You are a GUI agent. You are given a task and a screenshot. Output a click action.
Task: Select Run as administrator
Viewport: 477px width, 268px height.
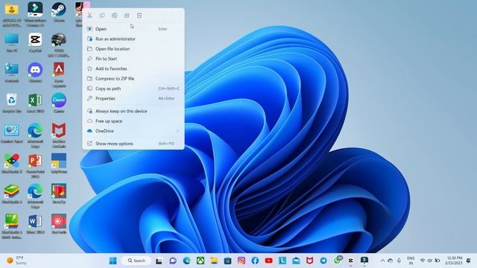coord(133,39)
